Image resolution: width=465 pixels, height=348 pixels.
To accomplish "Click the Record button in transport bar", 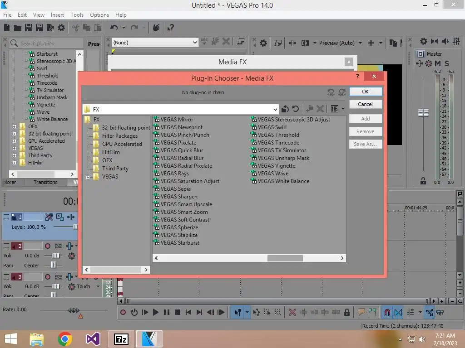I will [123, 312].
